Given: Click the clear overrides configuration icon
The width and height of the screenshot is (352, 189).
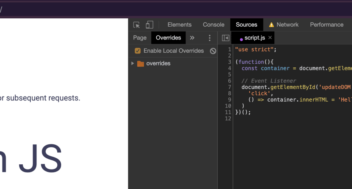Looking at the screenshot, I should point(213,51).
